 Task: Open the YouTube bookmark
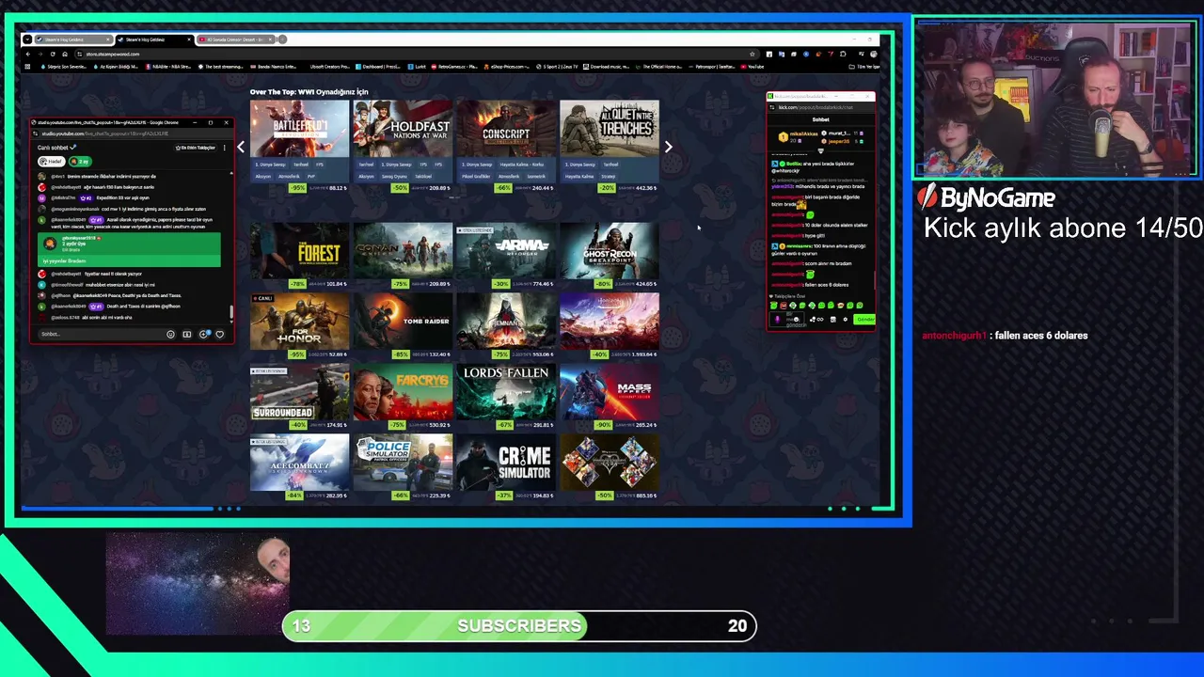point(752,67)
